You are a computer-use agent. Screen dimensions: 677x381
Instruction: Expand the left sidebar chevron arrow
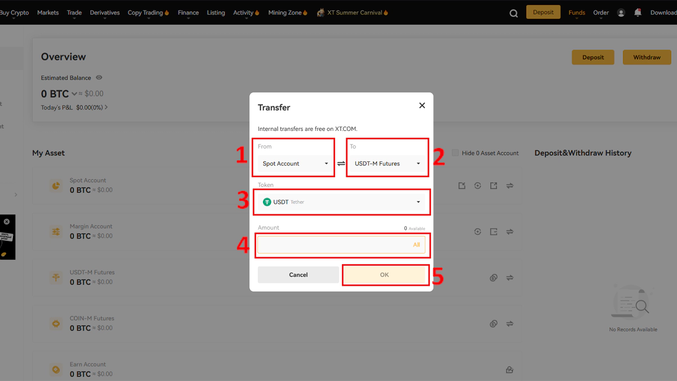click(16, 195)
